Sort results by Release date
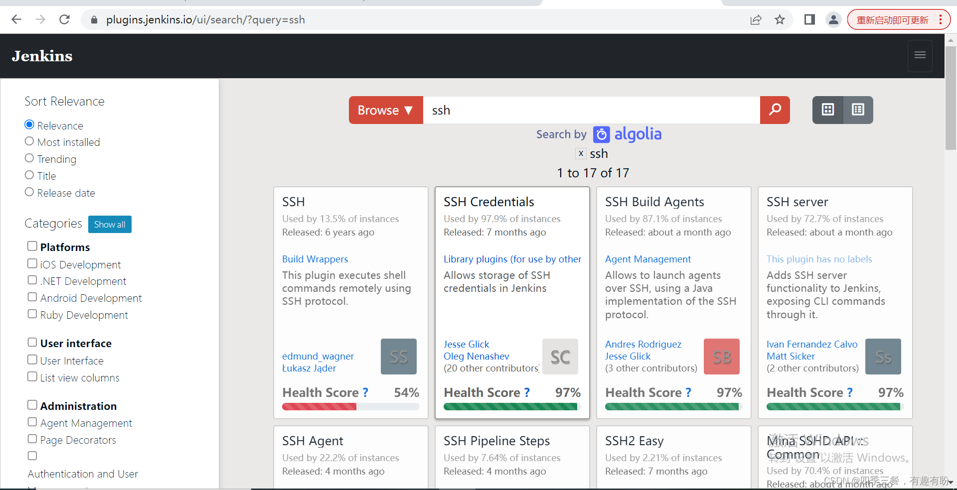The width and height of the screenshot is (957, 490). [x=29, y=192]
